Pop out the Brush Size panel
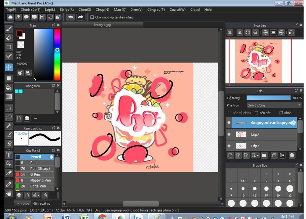Screen dimensions: 306x219 296,165
